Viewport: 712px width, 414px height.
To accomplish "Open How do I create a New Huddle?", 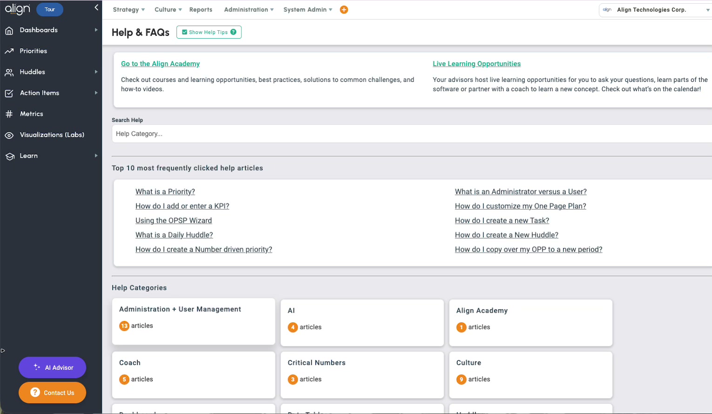I will 506,235.
